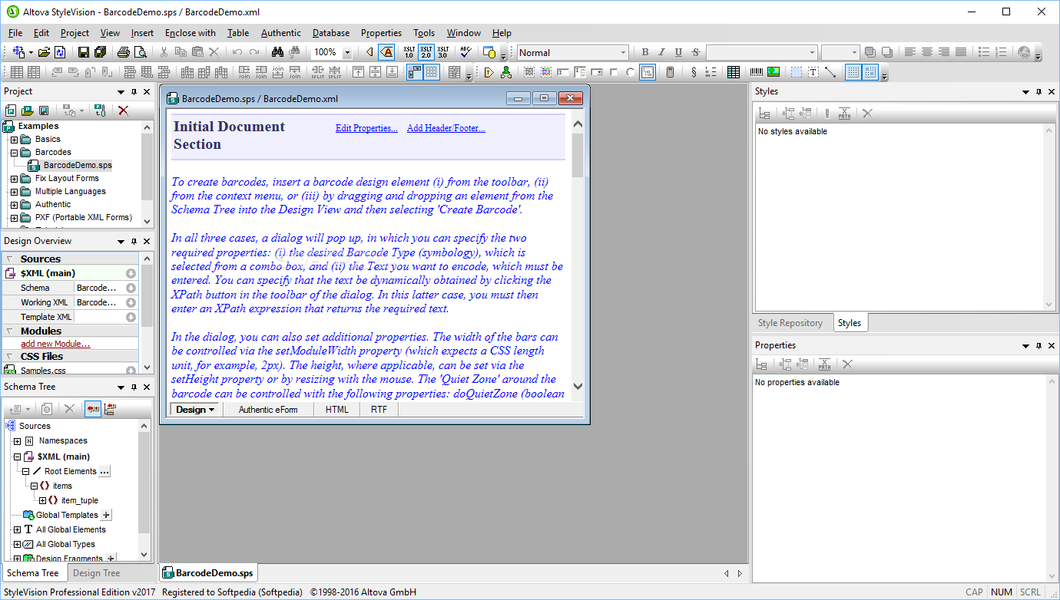Align text to center

click(x=927, y=52)
